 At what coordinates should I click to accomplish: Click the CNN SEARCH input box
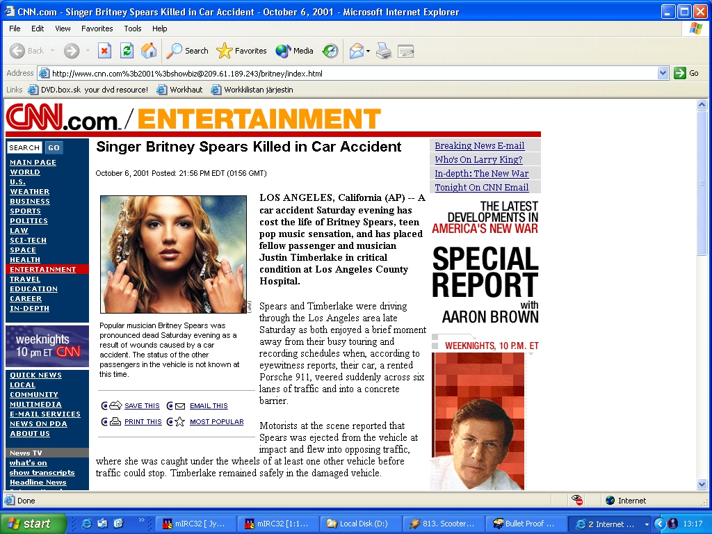pyautogui.click(x=24, y=147)
